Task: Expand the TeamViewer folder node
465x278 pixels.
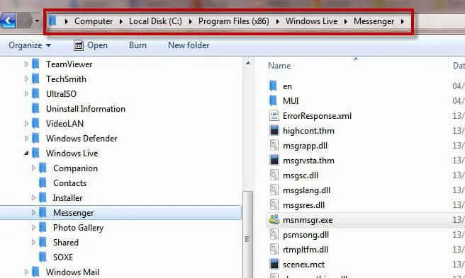Action: (x=26, y=64)
